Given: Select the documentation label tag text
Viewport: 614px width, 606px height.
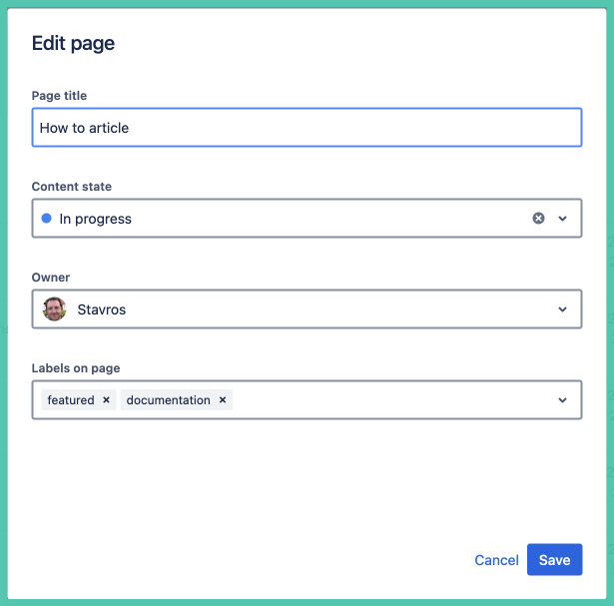Looking at the screenshot, I should [x=168, y=400].
